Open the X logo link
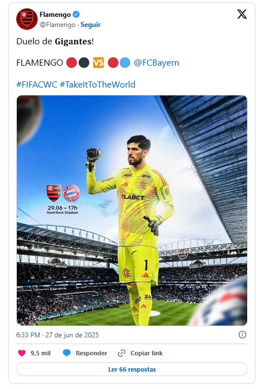The image size is (260, 389). coord(242,14)
